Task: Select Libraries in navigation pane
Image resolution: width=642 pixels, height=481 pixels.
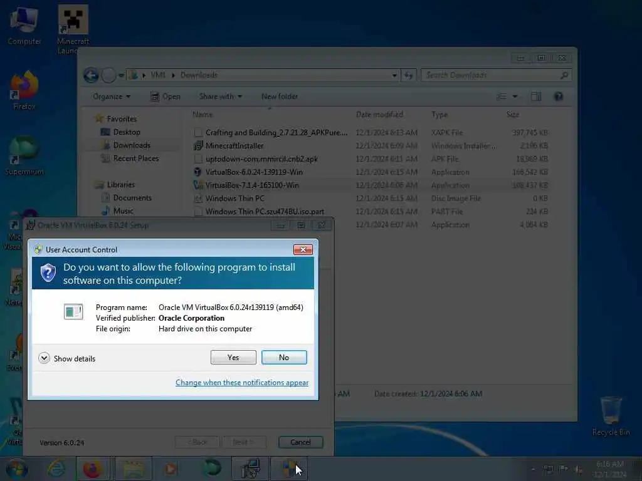Action: (121, 185)
